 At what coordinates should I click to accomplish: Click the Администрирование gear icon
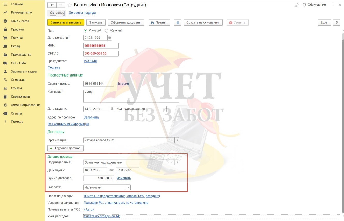point(5,105)
